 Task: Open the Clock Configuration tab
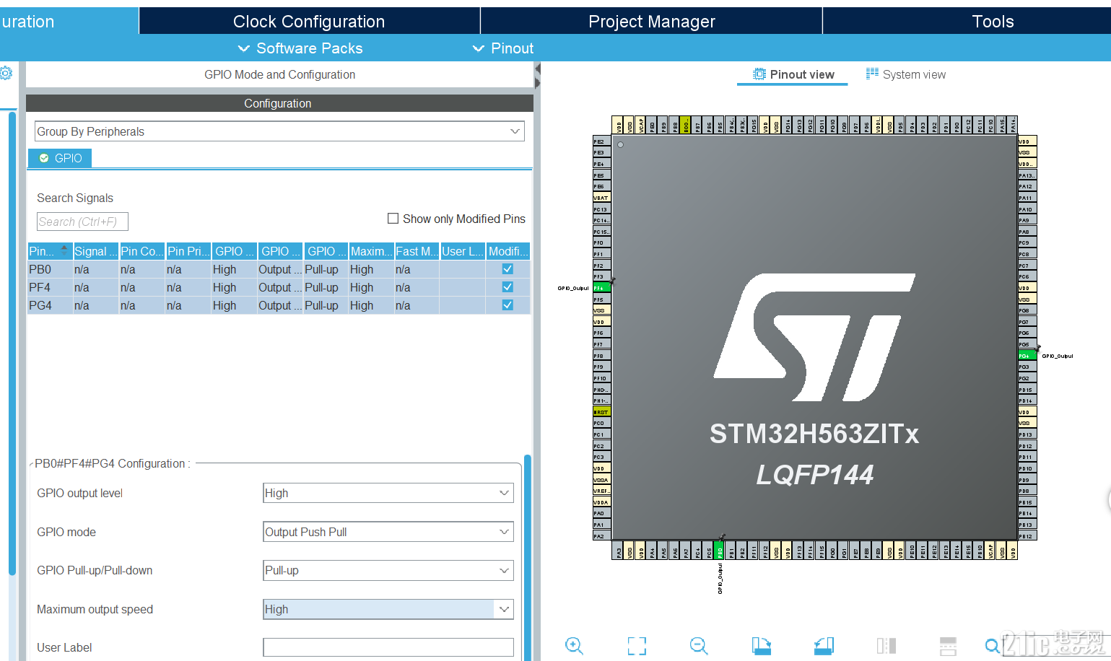(x=308, y=21)
